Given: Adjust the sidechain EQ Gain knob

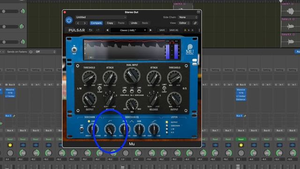Looking at the screenshot, I should 139,129.
